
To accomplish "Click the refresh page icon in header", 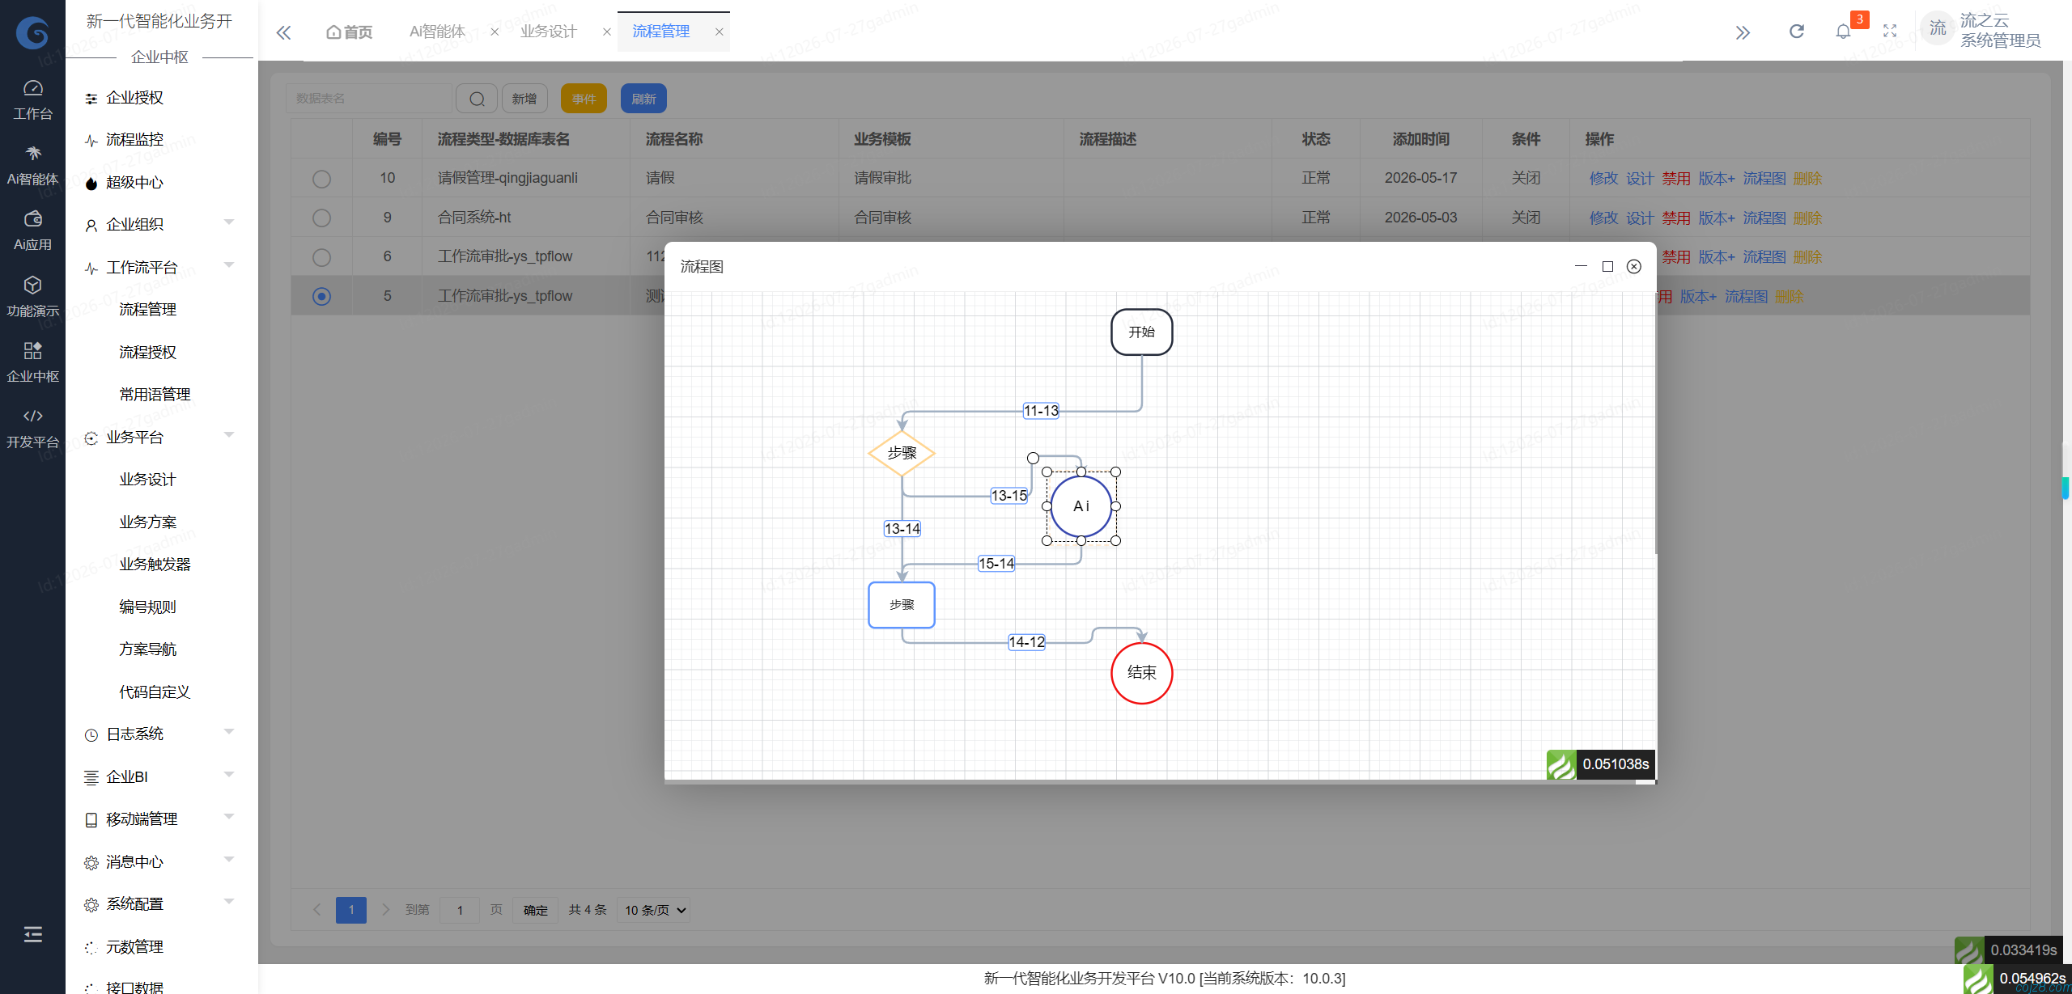I will (x=1796, y=32).
